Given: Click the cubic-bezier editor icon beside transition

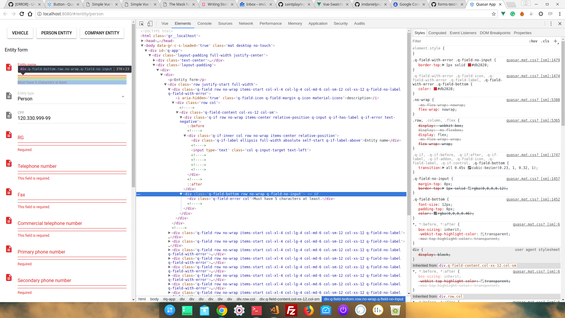Looking at the screenshot, I should coord(469,168).
